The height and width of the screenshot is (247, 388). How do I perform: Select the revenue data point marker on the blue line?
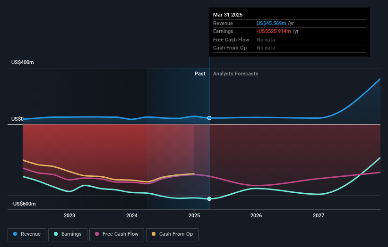209,118
